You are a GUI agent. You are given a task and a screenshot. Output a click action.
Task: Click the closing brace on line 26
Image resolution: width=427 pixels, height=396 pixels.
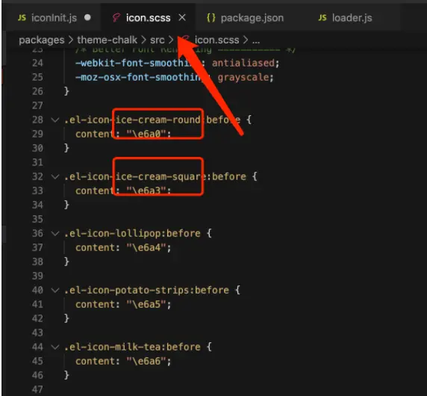tap(66, 91)
